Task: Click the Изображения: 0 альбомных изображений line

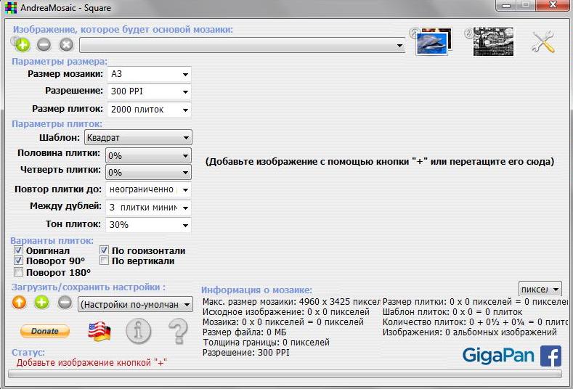Action: [470, 332]
